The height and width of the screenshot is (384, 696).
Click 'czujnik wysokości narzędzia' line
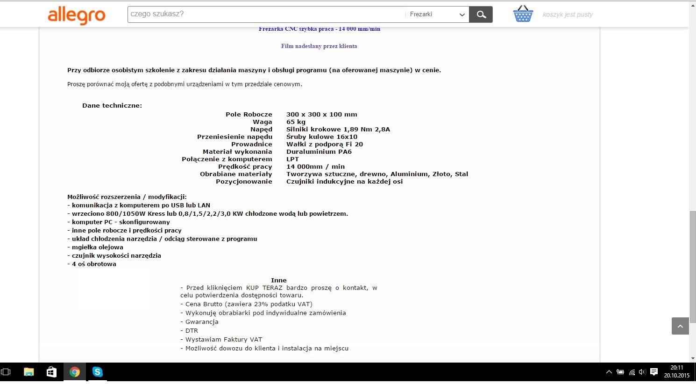coord(116,256)
